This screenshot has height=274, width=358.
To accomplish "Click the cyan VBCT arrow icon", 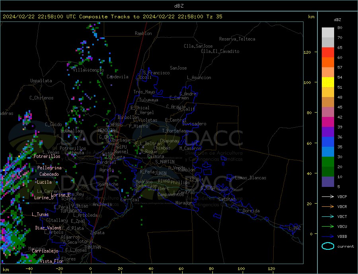I will coord(328,216).
